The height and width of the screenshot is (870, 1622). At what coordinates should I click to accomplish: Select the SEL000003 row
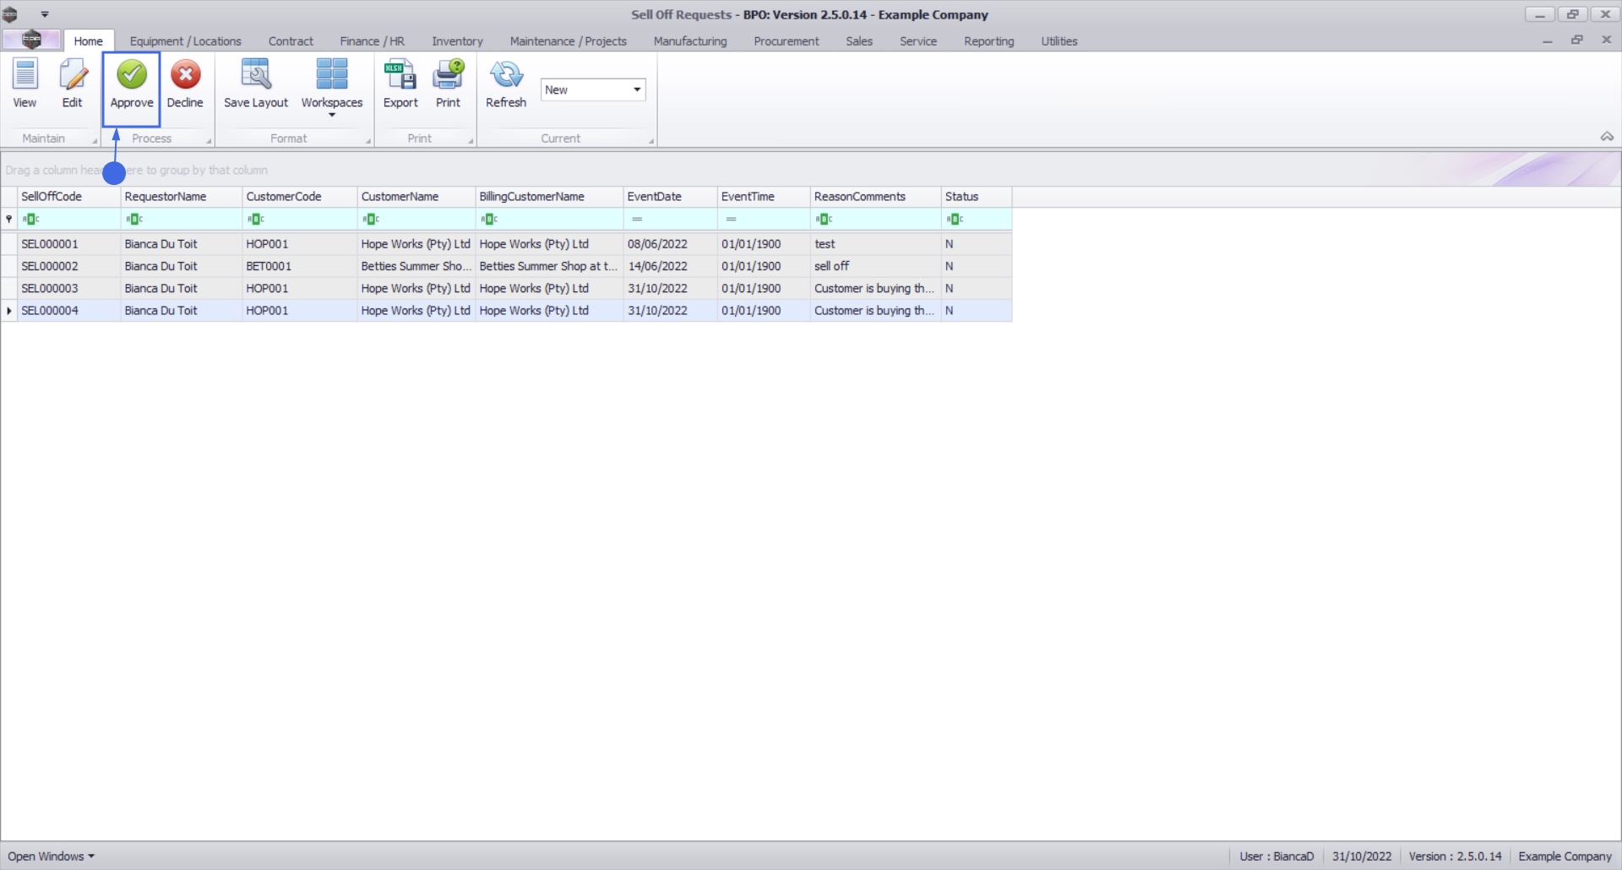[x=507, y=288]
